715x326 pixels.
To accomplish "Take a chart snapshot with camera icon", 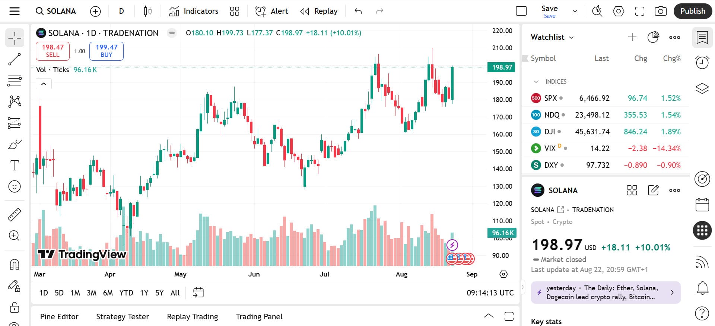I will pos(661,11).
